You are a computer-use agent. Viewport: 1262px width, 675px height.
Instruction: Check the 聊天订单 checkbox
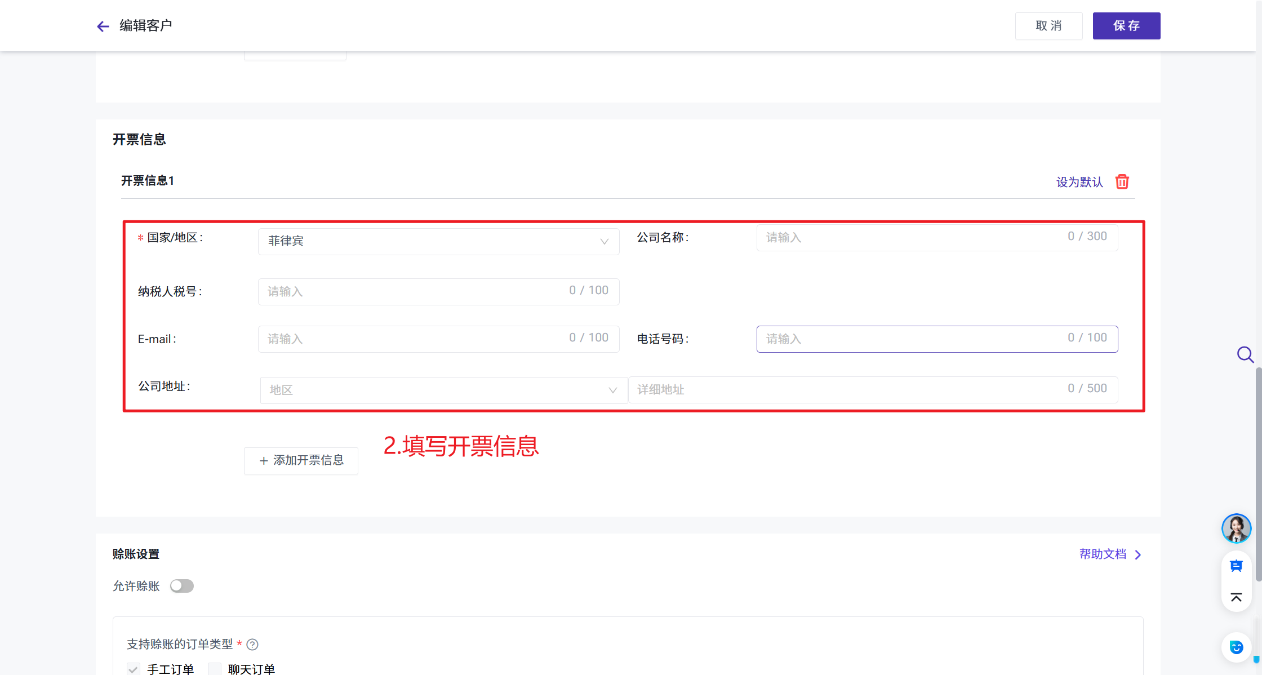(x=215, y=669)
